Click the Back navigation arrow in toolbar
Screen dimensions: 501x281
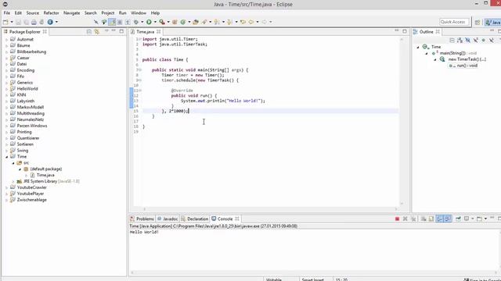coord(251,22)
